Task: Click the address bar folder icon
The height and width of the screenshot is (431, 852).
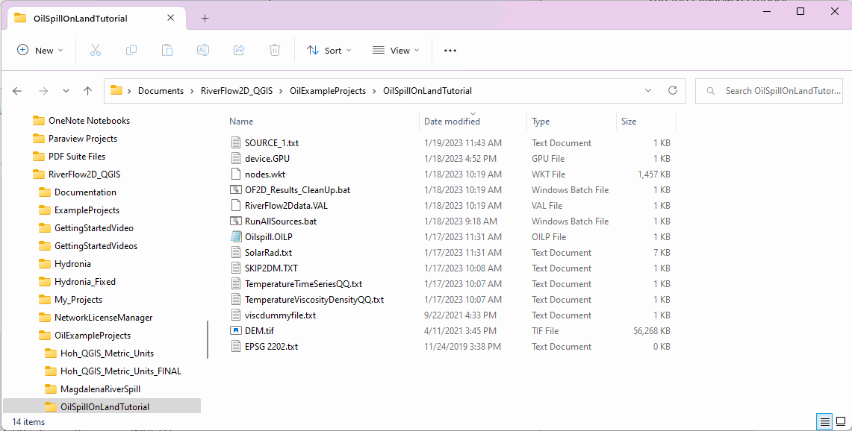Action: [x=116, y=90]
